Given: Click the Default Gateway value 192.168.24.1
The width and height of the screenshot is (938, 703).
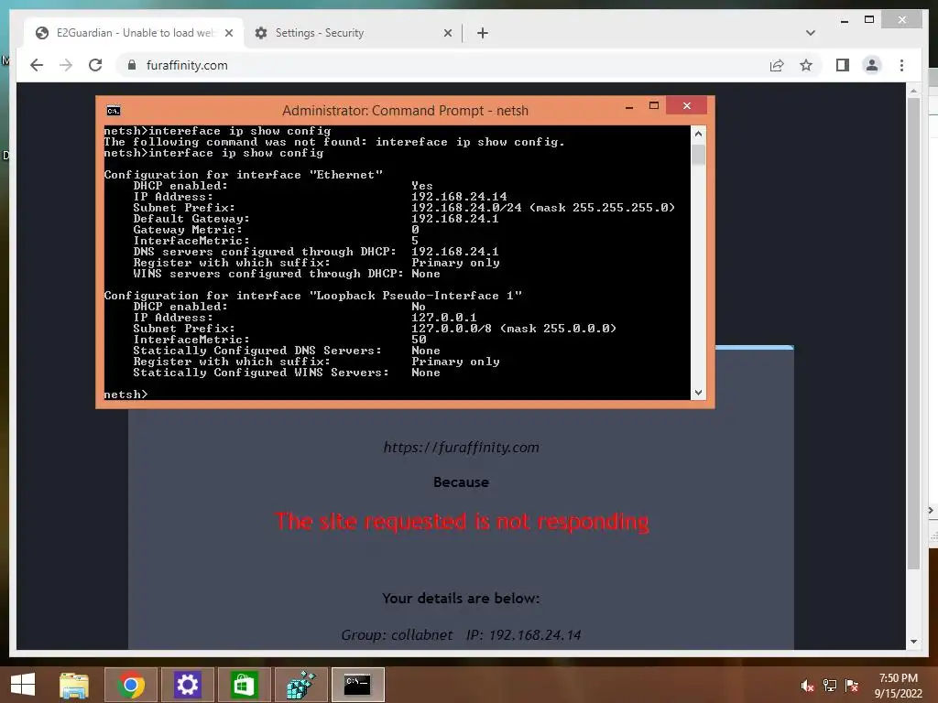Looking at the screenshot, I should click(x=454, y=219).
